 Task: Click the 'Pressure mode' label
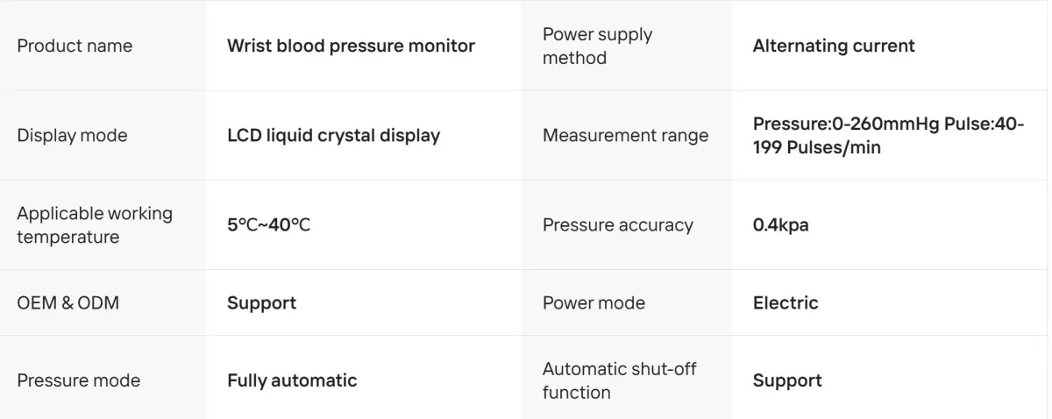pos(79,380)
